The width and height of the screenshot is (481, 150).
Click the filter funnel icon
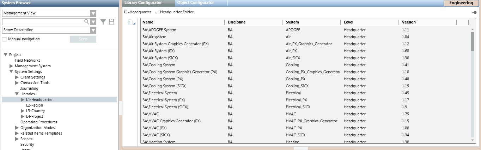(x=103, y=22)
